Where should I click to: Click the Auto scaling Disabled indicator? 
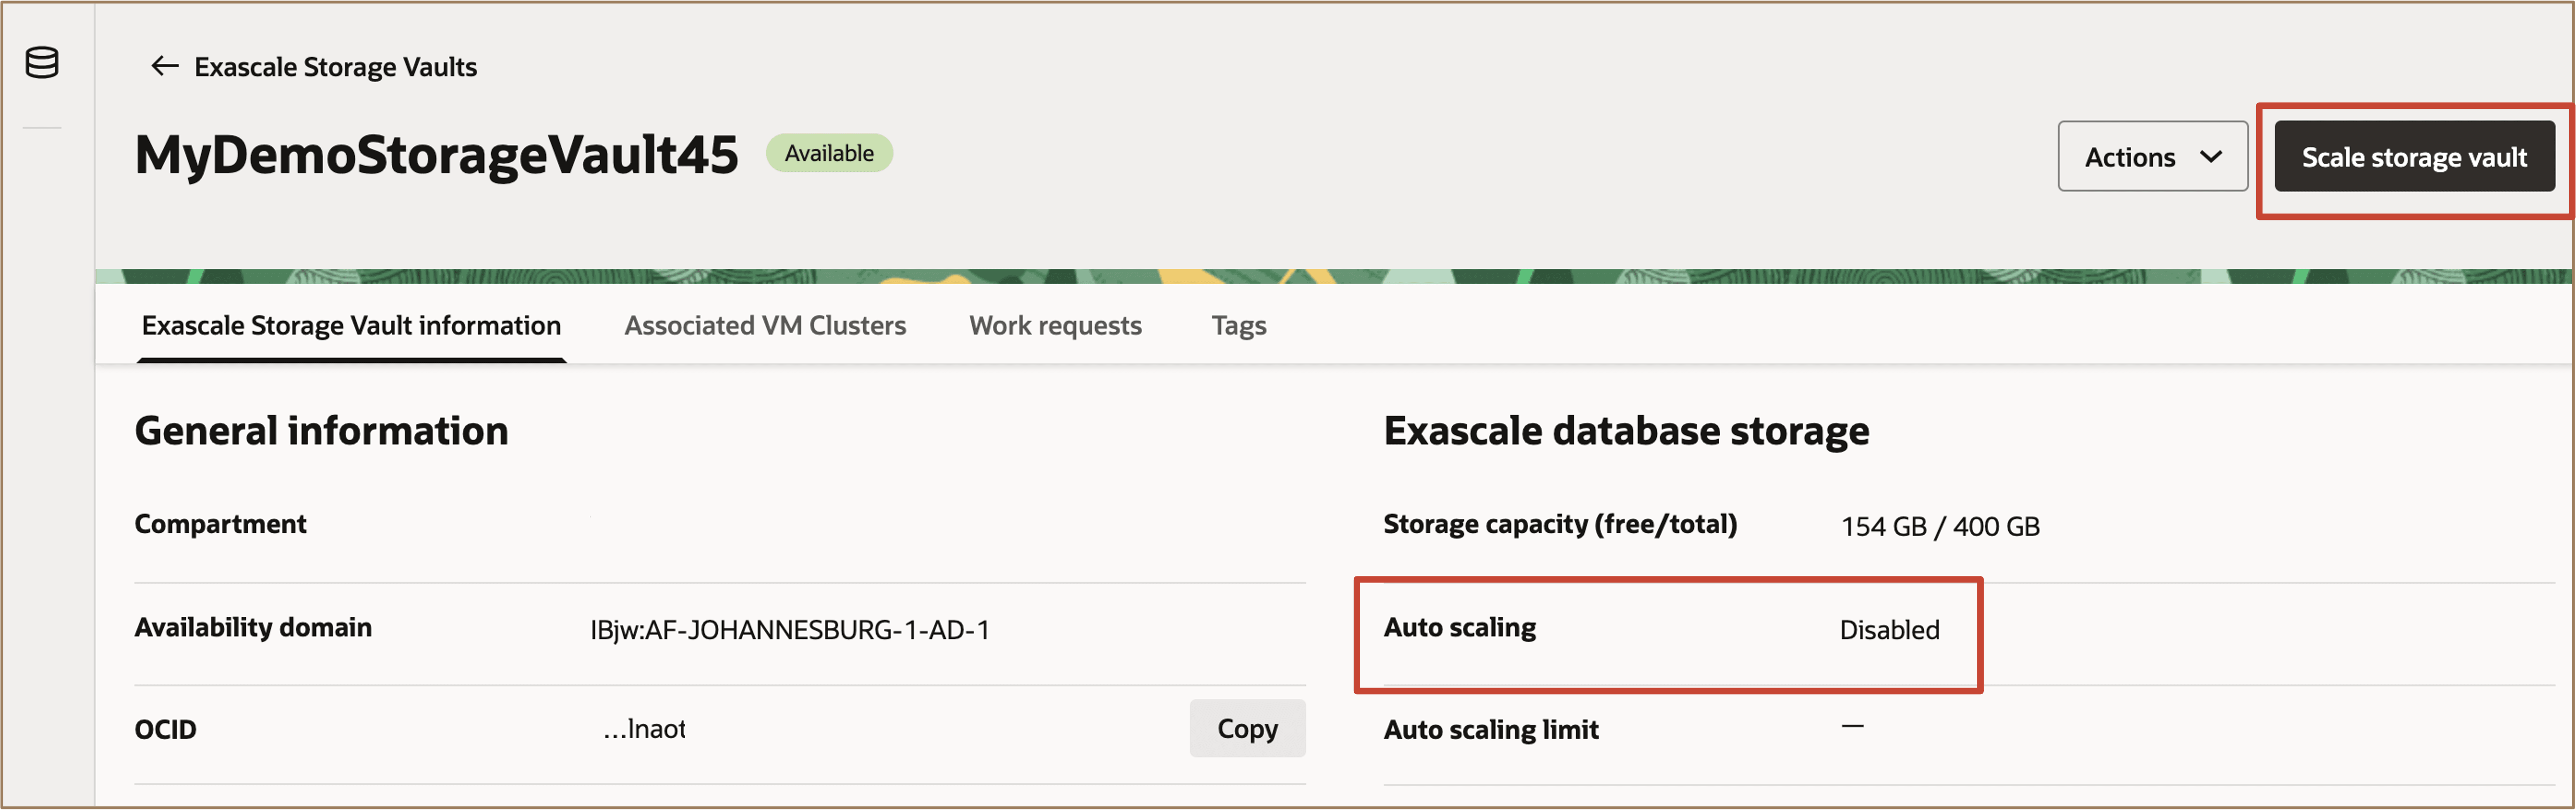[x=1888, y=629]
